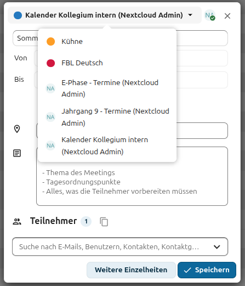Screen dimensions: 245x286
Task: Expand the calendar picker dropdown arrow
Action: [190, 15]
